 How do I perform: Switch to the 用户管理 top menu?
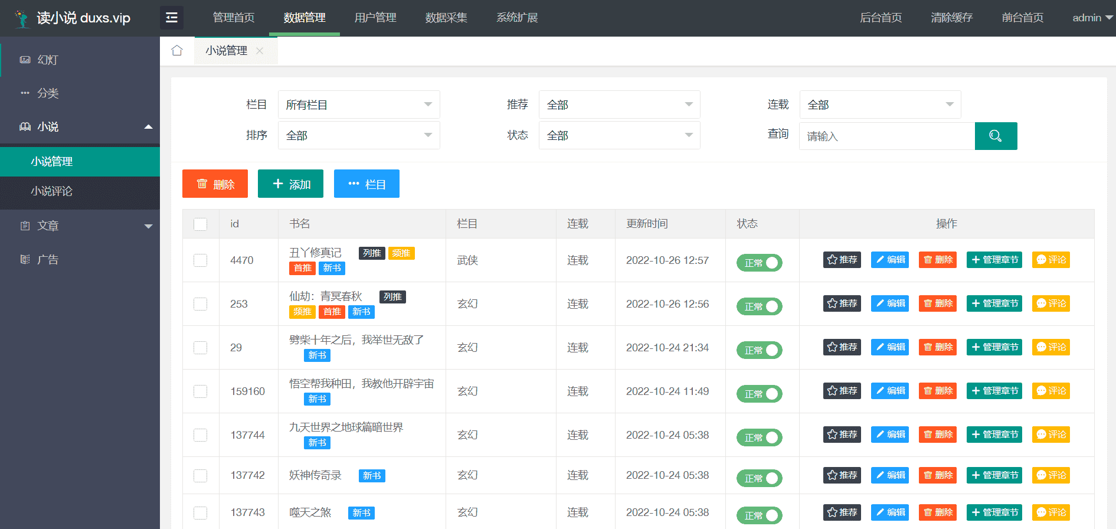375,18
